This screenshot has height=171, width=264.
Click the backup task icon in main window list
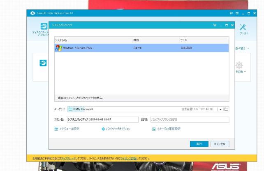coord(43,63)
